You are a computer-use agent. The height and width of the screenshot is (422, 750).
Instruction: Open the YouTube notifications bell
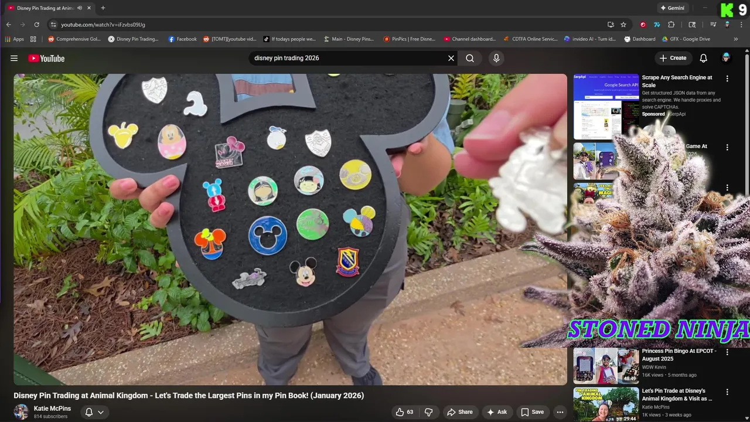703,58
